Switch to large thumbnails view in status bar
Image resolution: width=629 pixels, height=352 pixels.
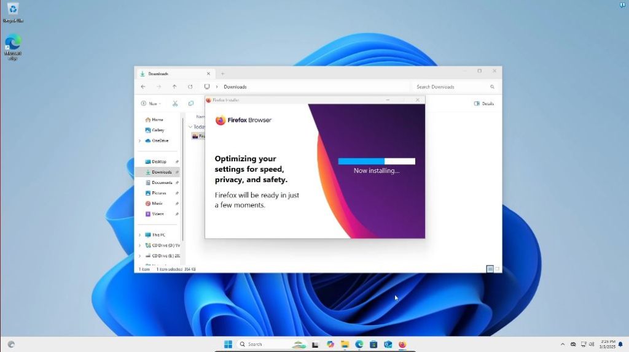pos(498,269)
